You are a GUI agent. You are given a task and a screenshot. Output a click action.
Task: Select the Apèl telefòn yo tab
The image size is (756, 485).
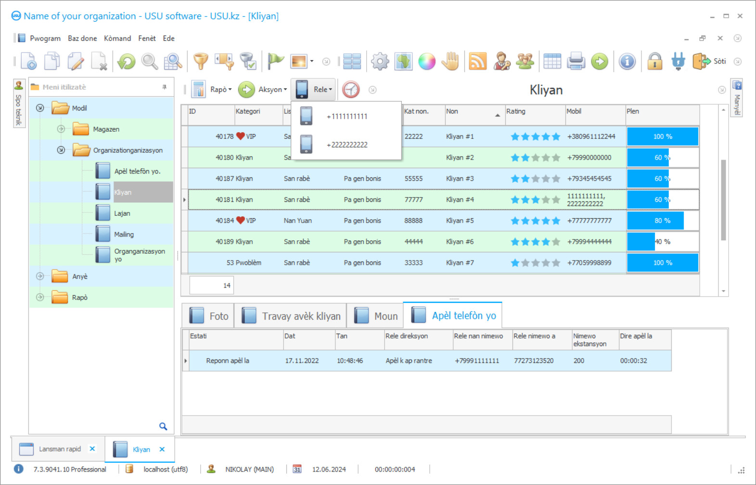[453, 315]
